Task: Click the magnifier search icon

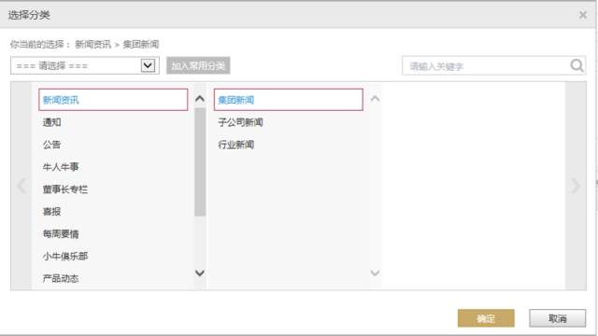Action: coord(577,65)
